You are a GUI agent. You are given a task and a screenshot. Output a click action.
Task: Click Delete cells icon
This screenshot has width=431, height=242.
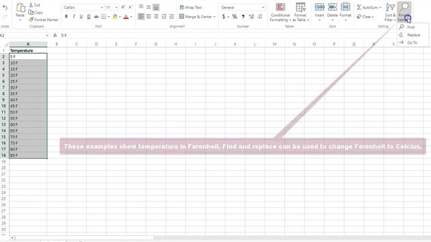pos(332,7)
